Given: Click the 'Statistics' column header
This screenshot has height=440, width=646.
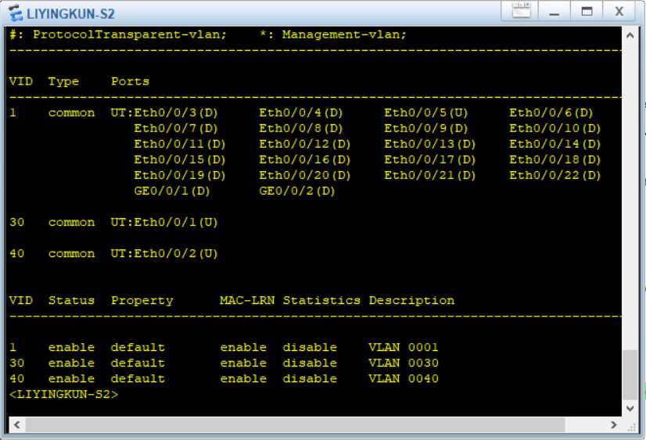Looking at the screenshot, I should coord(321,300).
